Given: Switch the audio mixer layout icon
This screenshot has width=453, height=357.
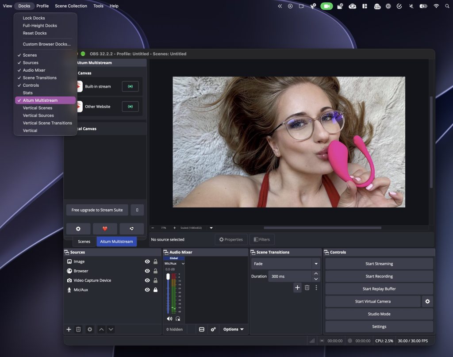Looking at the screenshot, I should click(x=202, y=329).
